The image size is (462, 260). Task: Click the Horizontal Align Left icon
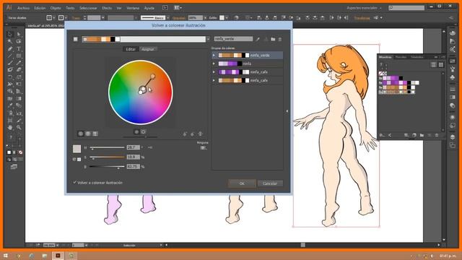(259, 17)
